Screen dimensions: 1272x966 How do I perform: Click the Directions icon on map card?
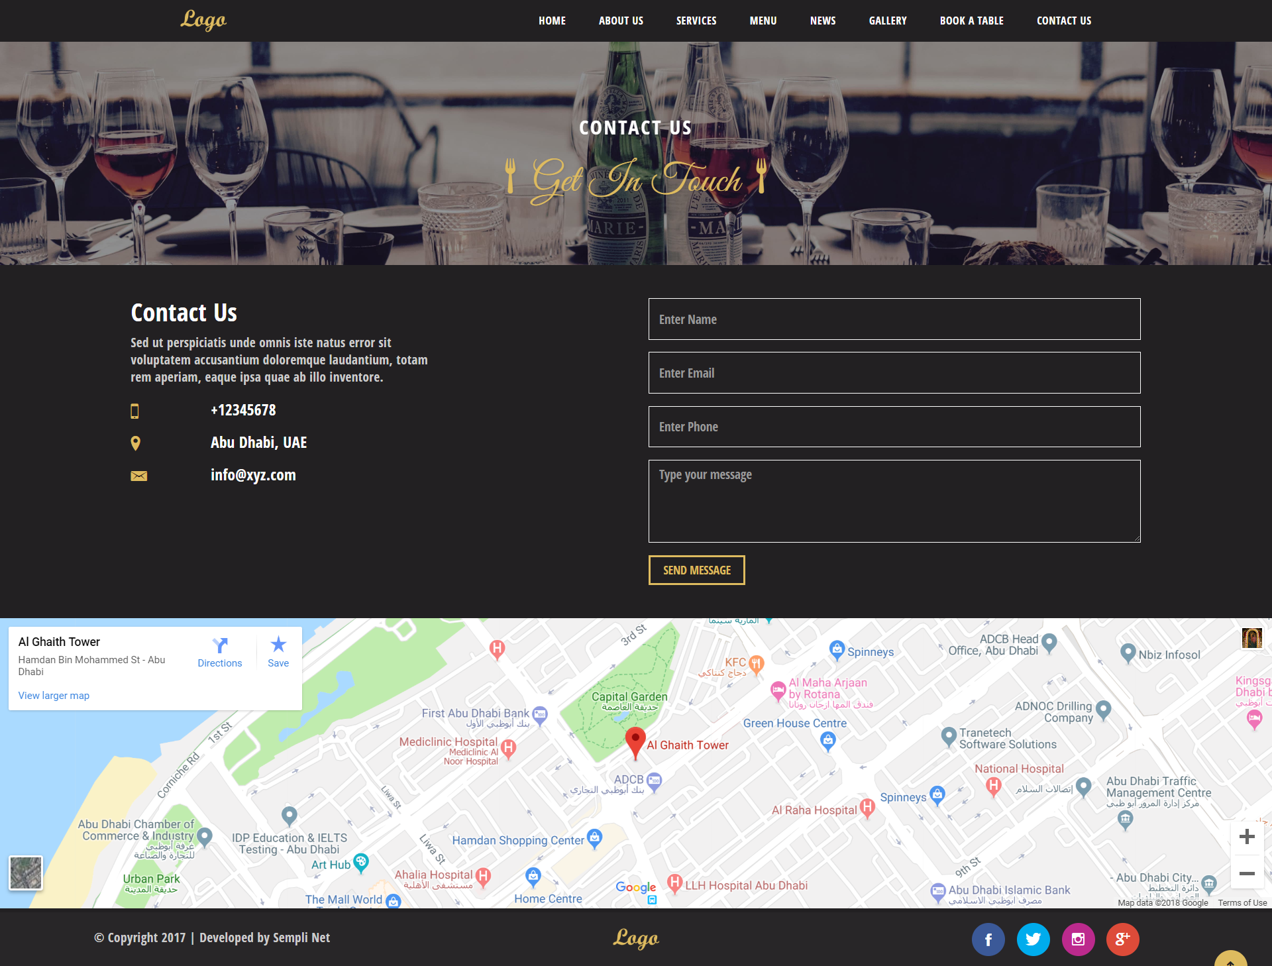pos(220,646)
